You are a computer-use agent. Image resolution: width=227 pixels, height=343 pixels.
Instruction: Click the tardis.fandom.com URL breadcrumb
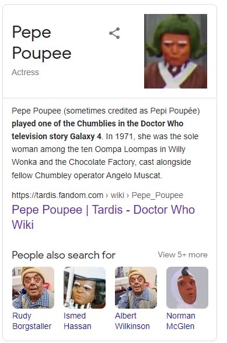[57, 195]
